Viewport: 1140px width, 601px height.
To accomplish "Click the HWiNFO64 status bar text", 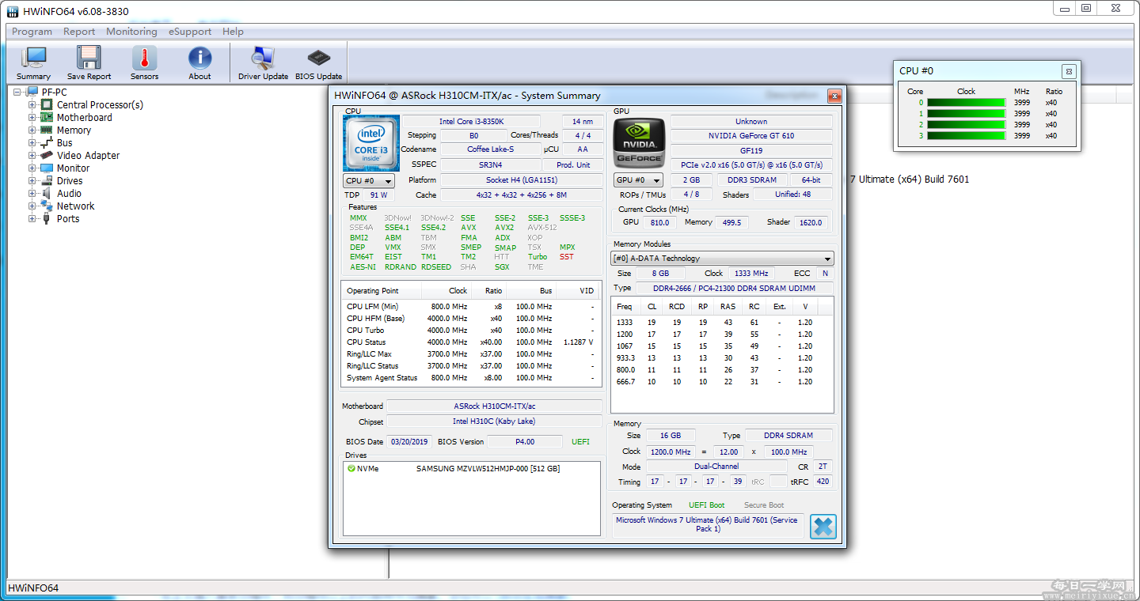I will coord(33,588).
